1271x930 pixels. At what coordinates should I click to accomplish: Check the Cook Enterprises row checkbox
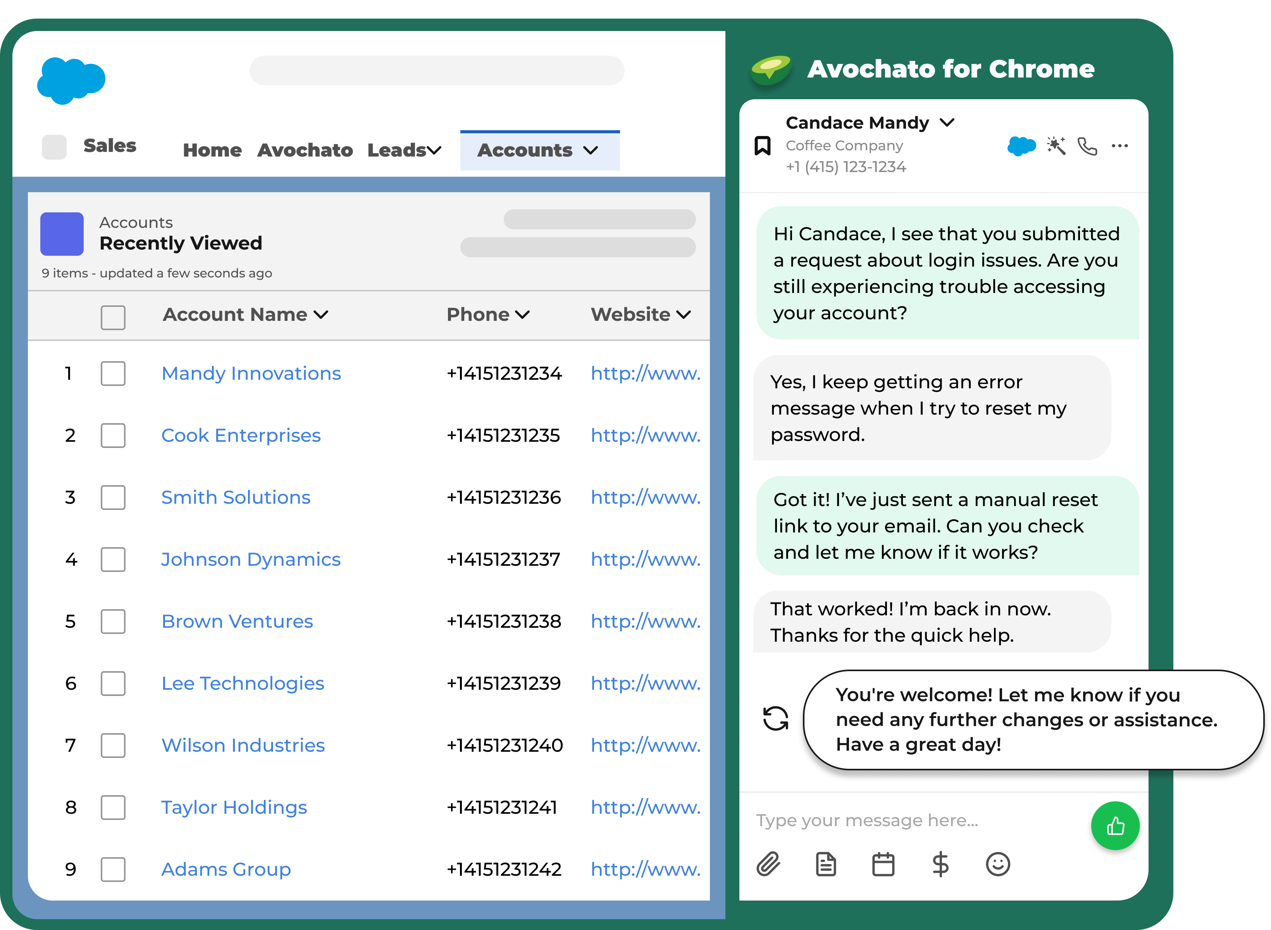tap(113, 436)
